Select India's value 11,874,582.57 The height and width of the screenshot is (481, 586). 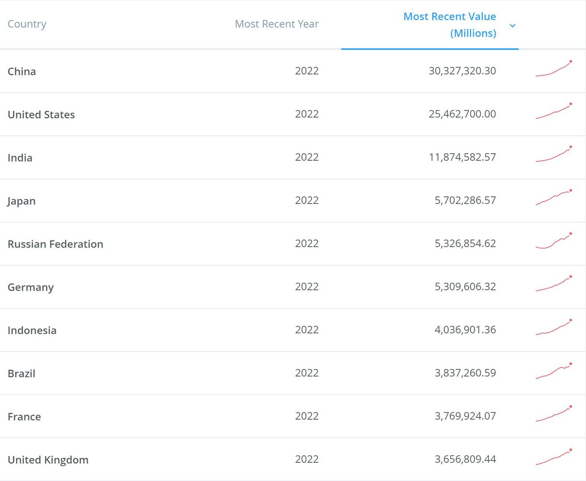pyautogui.click(x=462, y=157)
